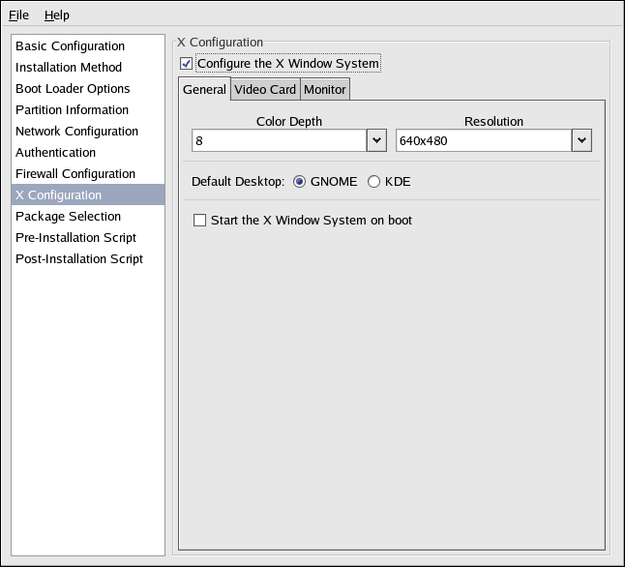The width and height of the screenshot is (625, 567).
Task: Enable Start the X Window System on boot
Action: click(200, 221)
